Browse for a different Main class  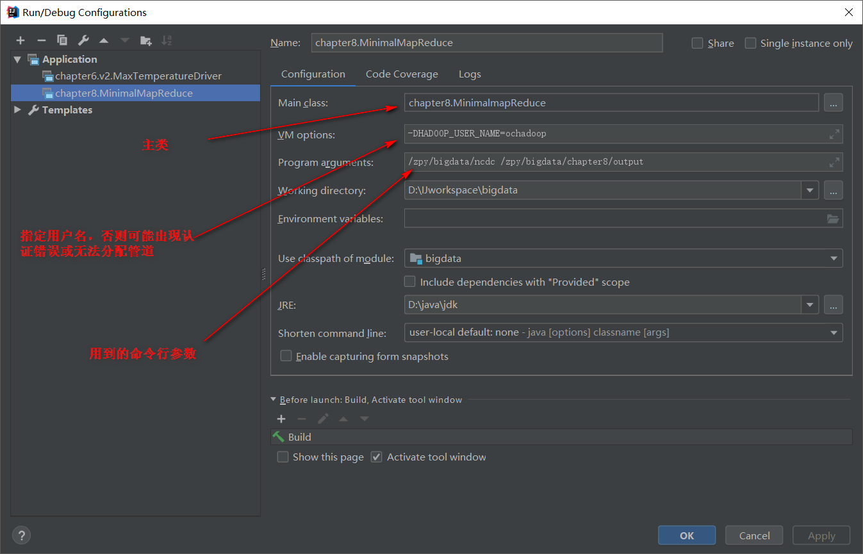834,102
